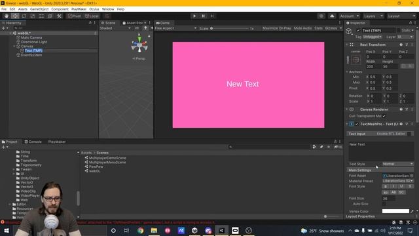Click the GameObject cube icon in Inspector

point(349,31)
